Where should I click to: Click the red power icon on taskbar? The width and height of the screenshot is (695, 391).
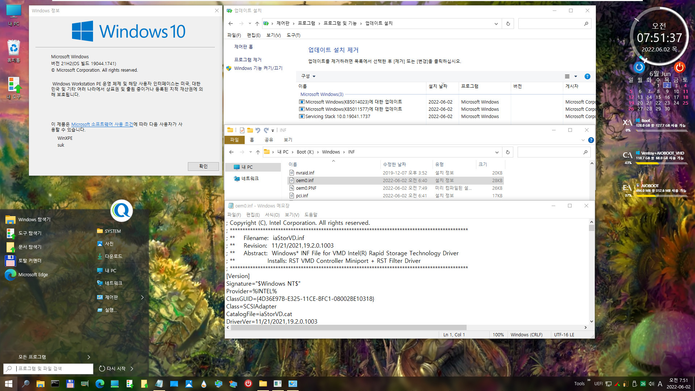(248, 383)
